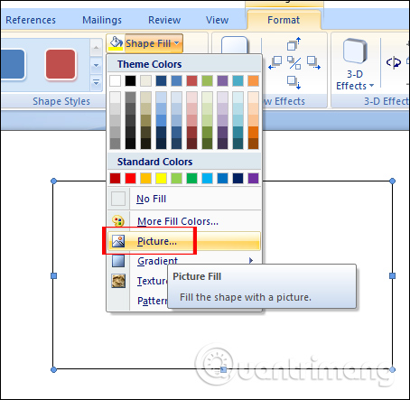Click top-left corner handle of rectangle
This screenshot has height=400, width=410.
[x=53, y=181]
